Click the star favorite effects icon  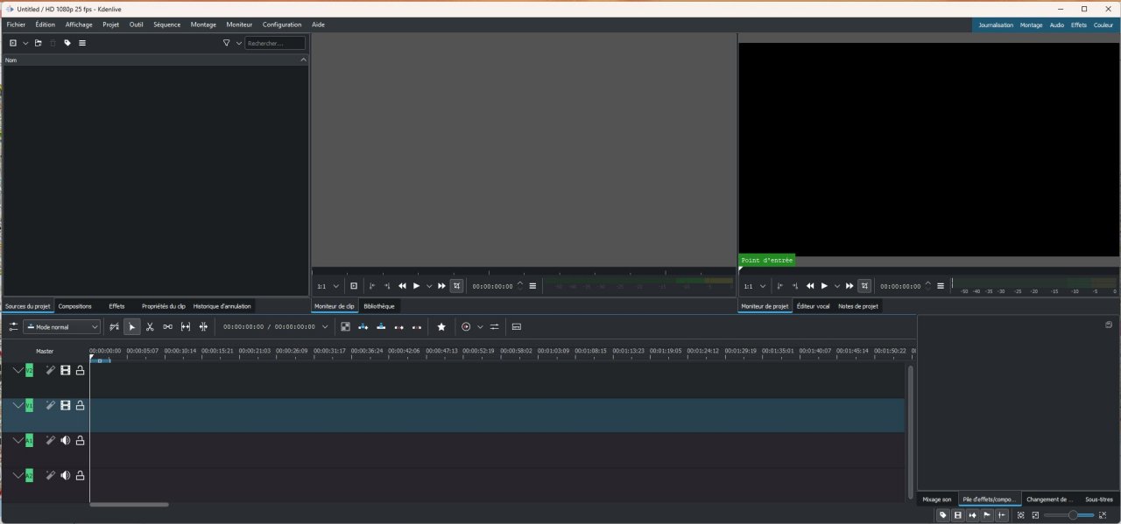pyautogui.click(x=441, y=327)
